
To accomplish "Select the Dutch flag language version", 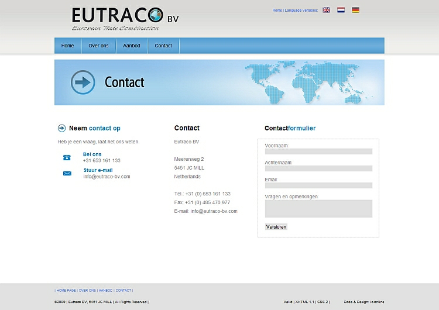I will coord(341,10).
